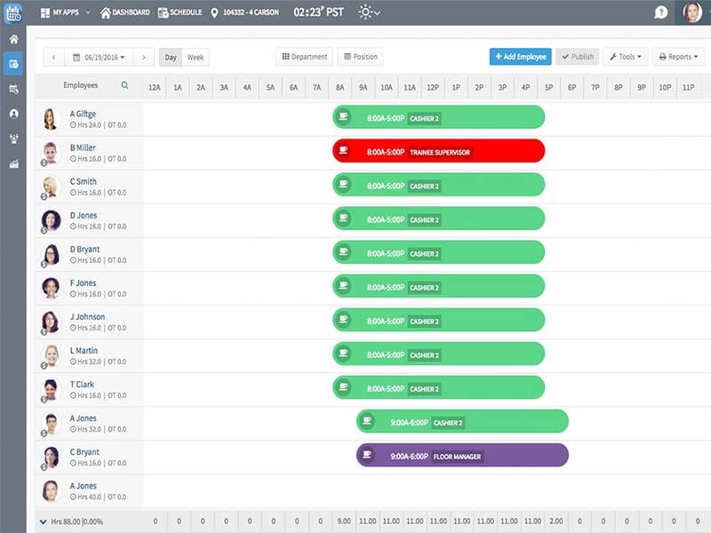Click the Publish button
Screen dimensions: 711x533
(577, 57)
